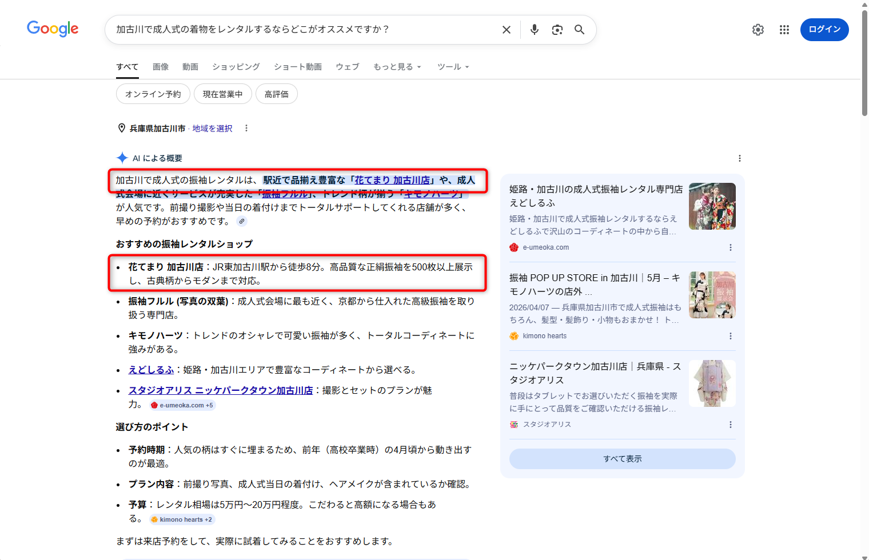The height and width of the screenshot is (560, 869).
Task: Click the e-umeoka.com red favicon in the source card
Action: coord(514,247)
